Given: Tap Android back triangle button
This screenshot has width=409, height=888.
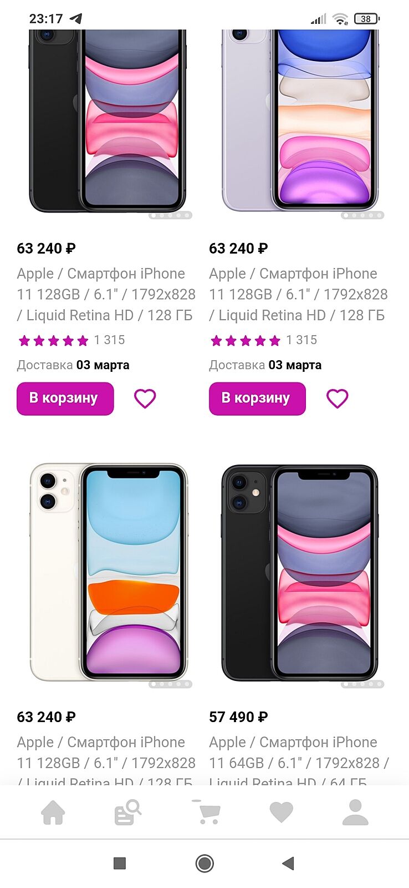Looking at the screenshot, I should point(288,863).
